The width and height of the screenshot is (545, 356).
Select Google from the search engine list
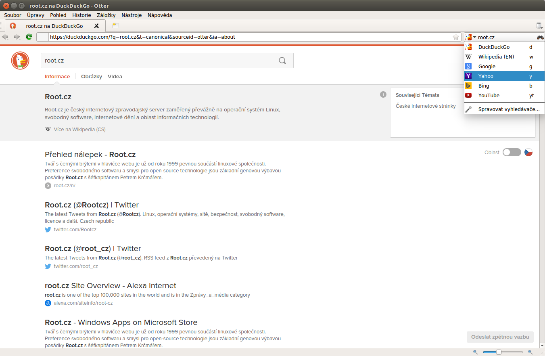pos(504,66)
